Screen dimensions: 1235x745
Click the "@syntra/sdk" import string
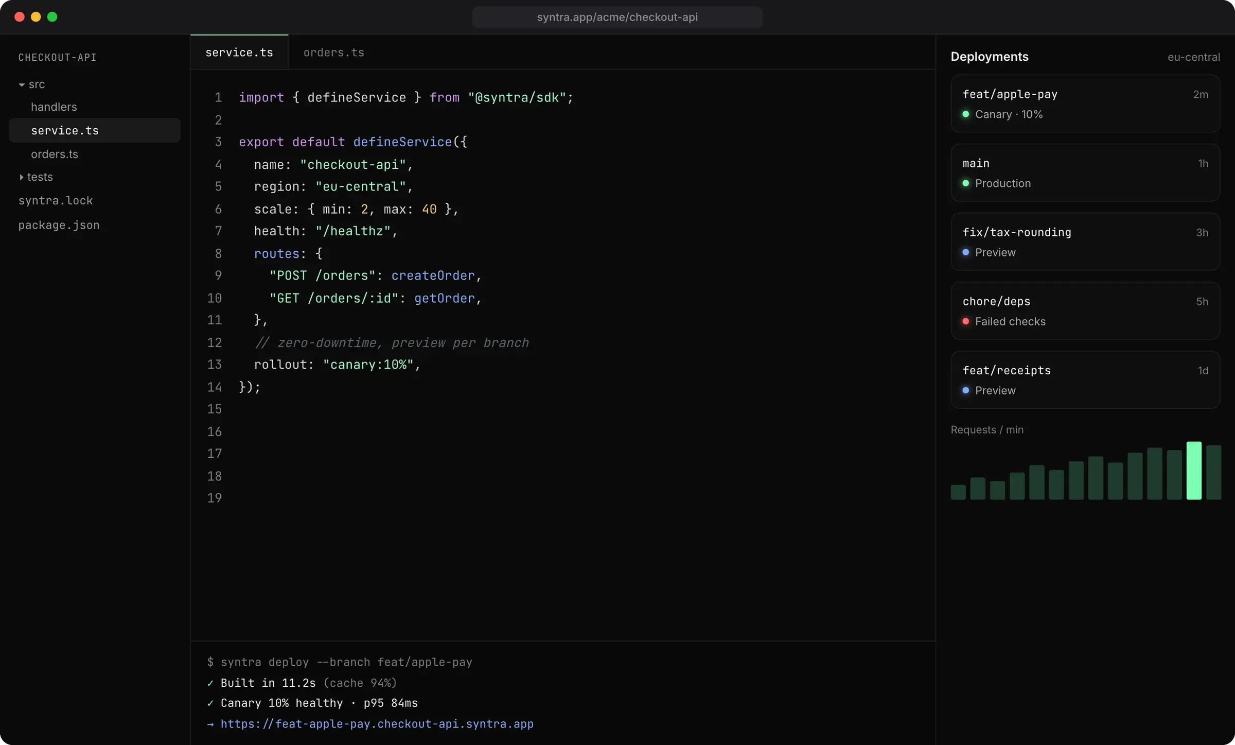(517, 97)
